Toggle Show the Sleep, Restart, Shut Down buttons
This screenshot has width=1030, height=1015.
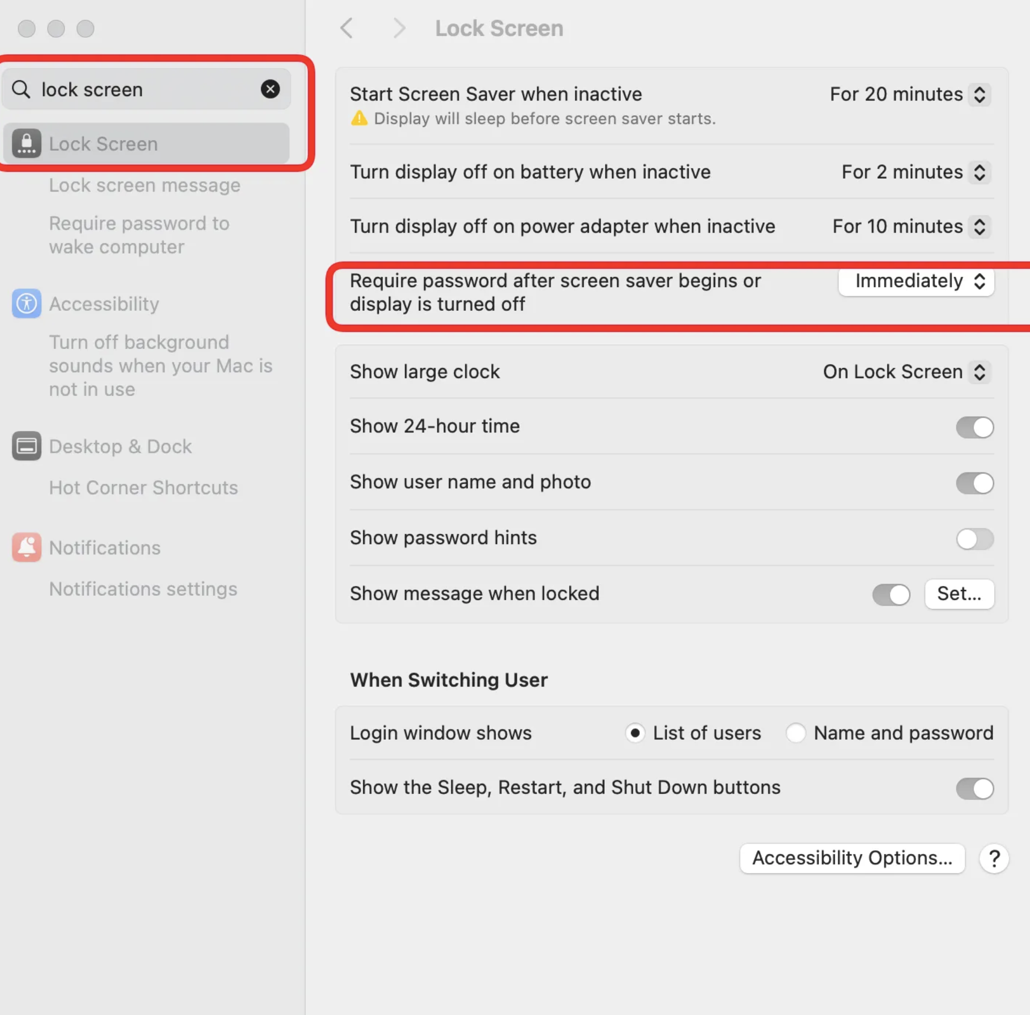tap(974, 788)
